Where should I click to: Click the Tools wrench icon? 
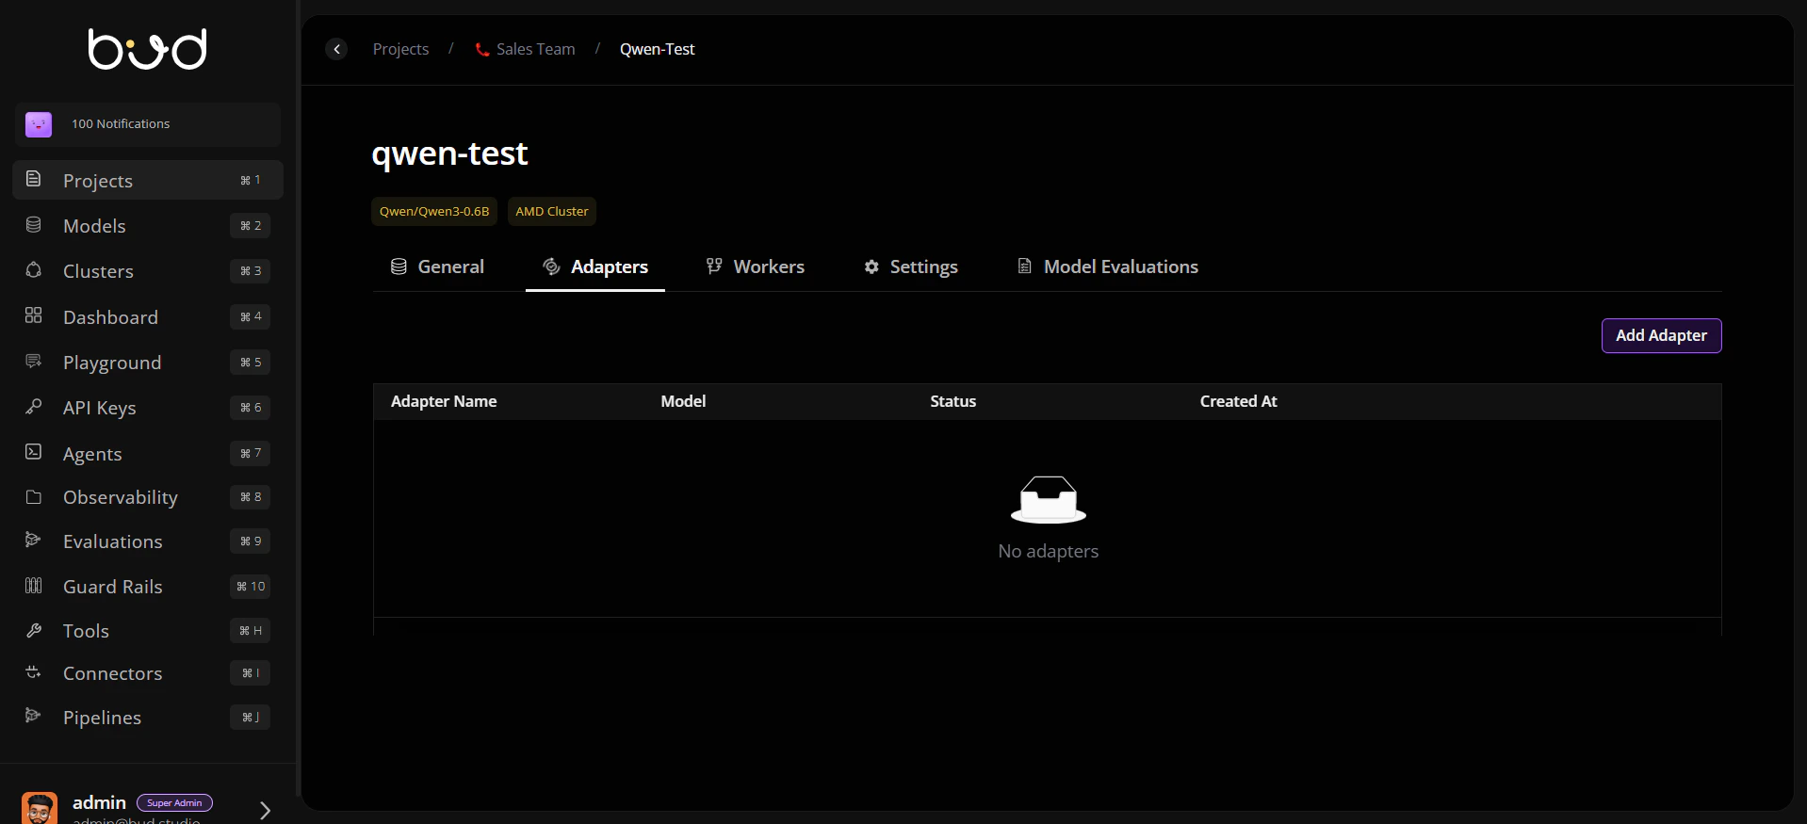(x=34, y=630)
